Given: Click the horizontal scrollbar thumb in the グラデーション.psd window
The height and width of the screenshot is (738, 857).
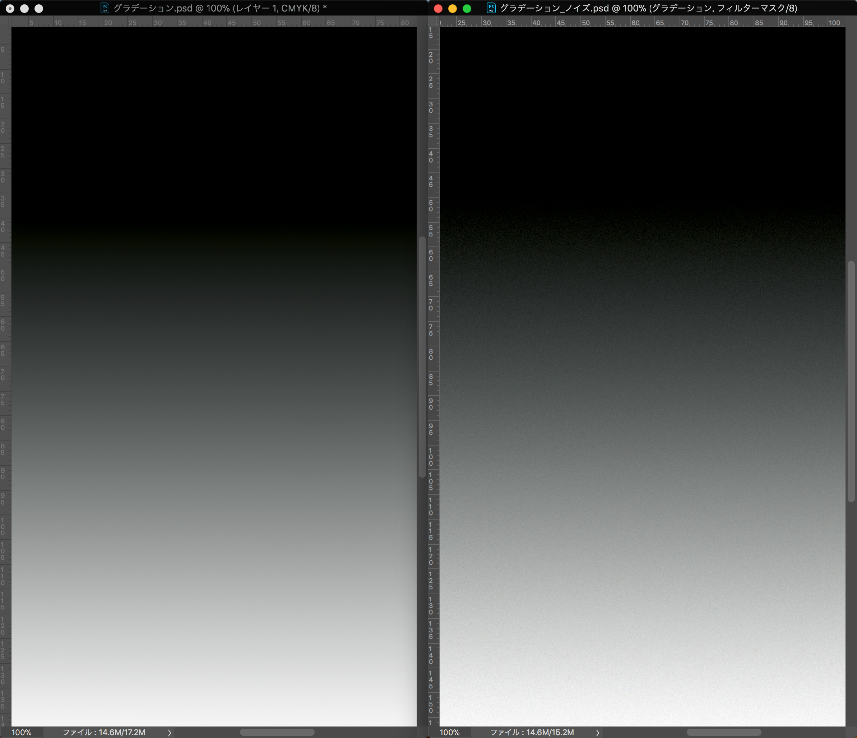Looking at the screenshot, I should (277, 732).
